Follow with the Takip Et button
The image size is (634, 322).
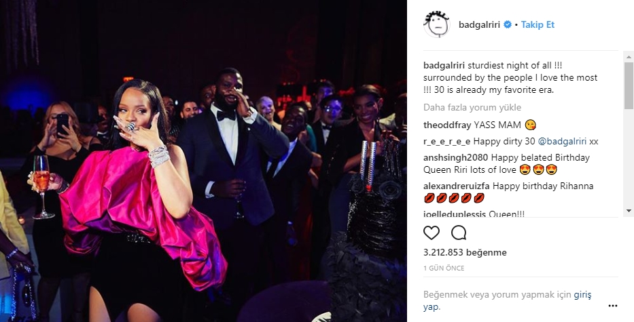(x=538, y=24)
